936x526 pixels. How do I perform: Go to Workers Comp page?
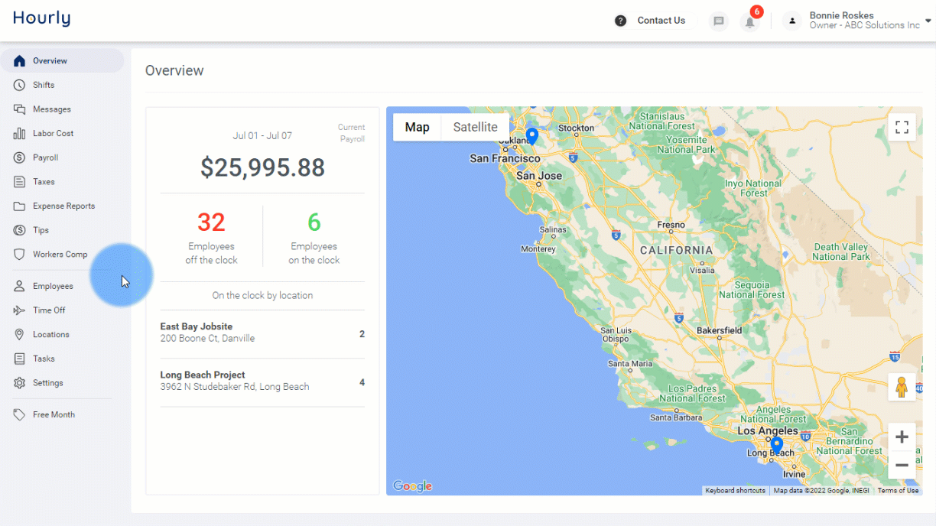click(62, 255)
